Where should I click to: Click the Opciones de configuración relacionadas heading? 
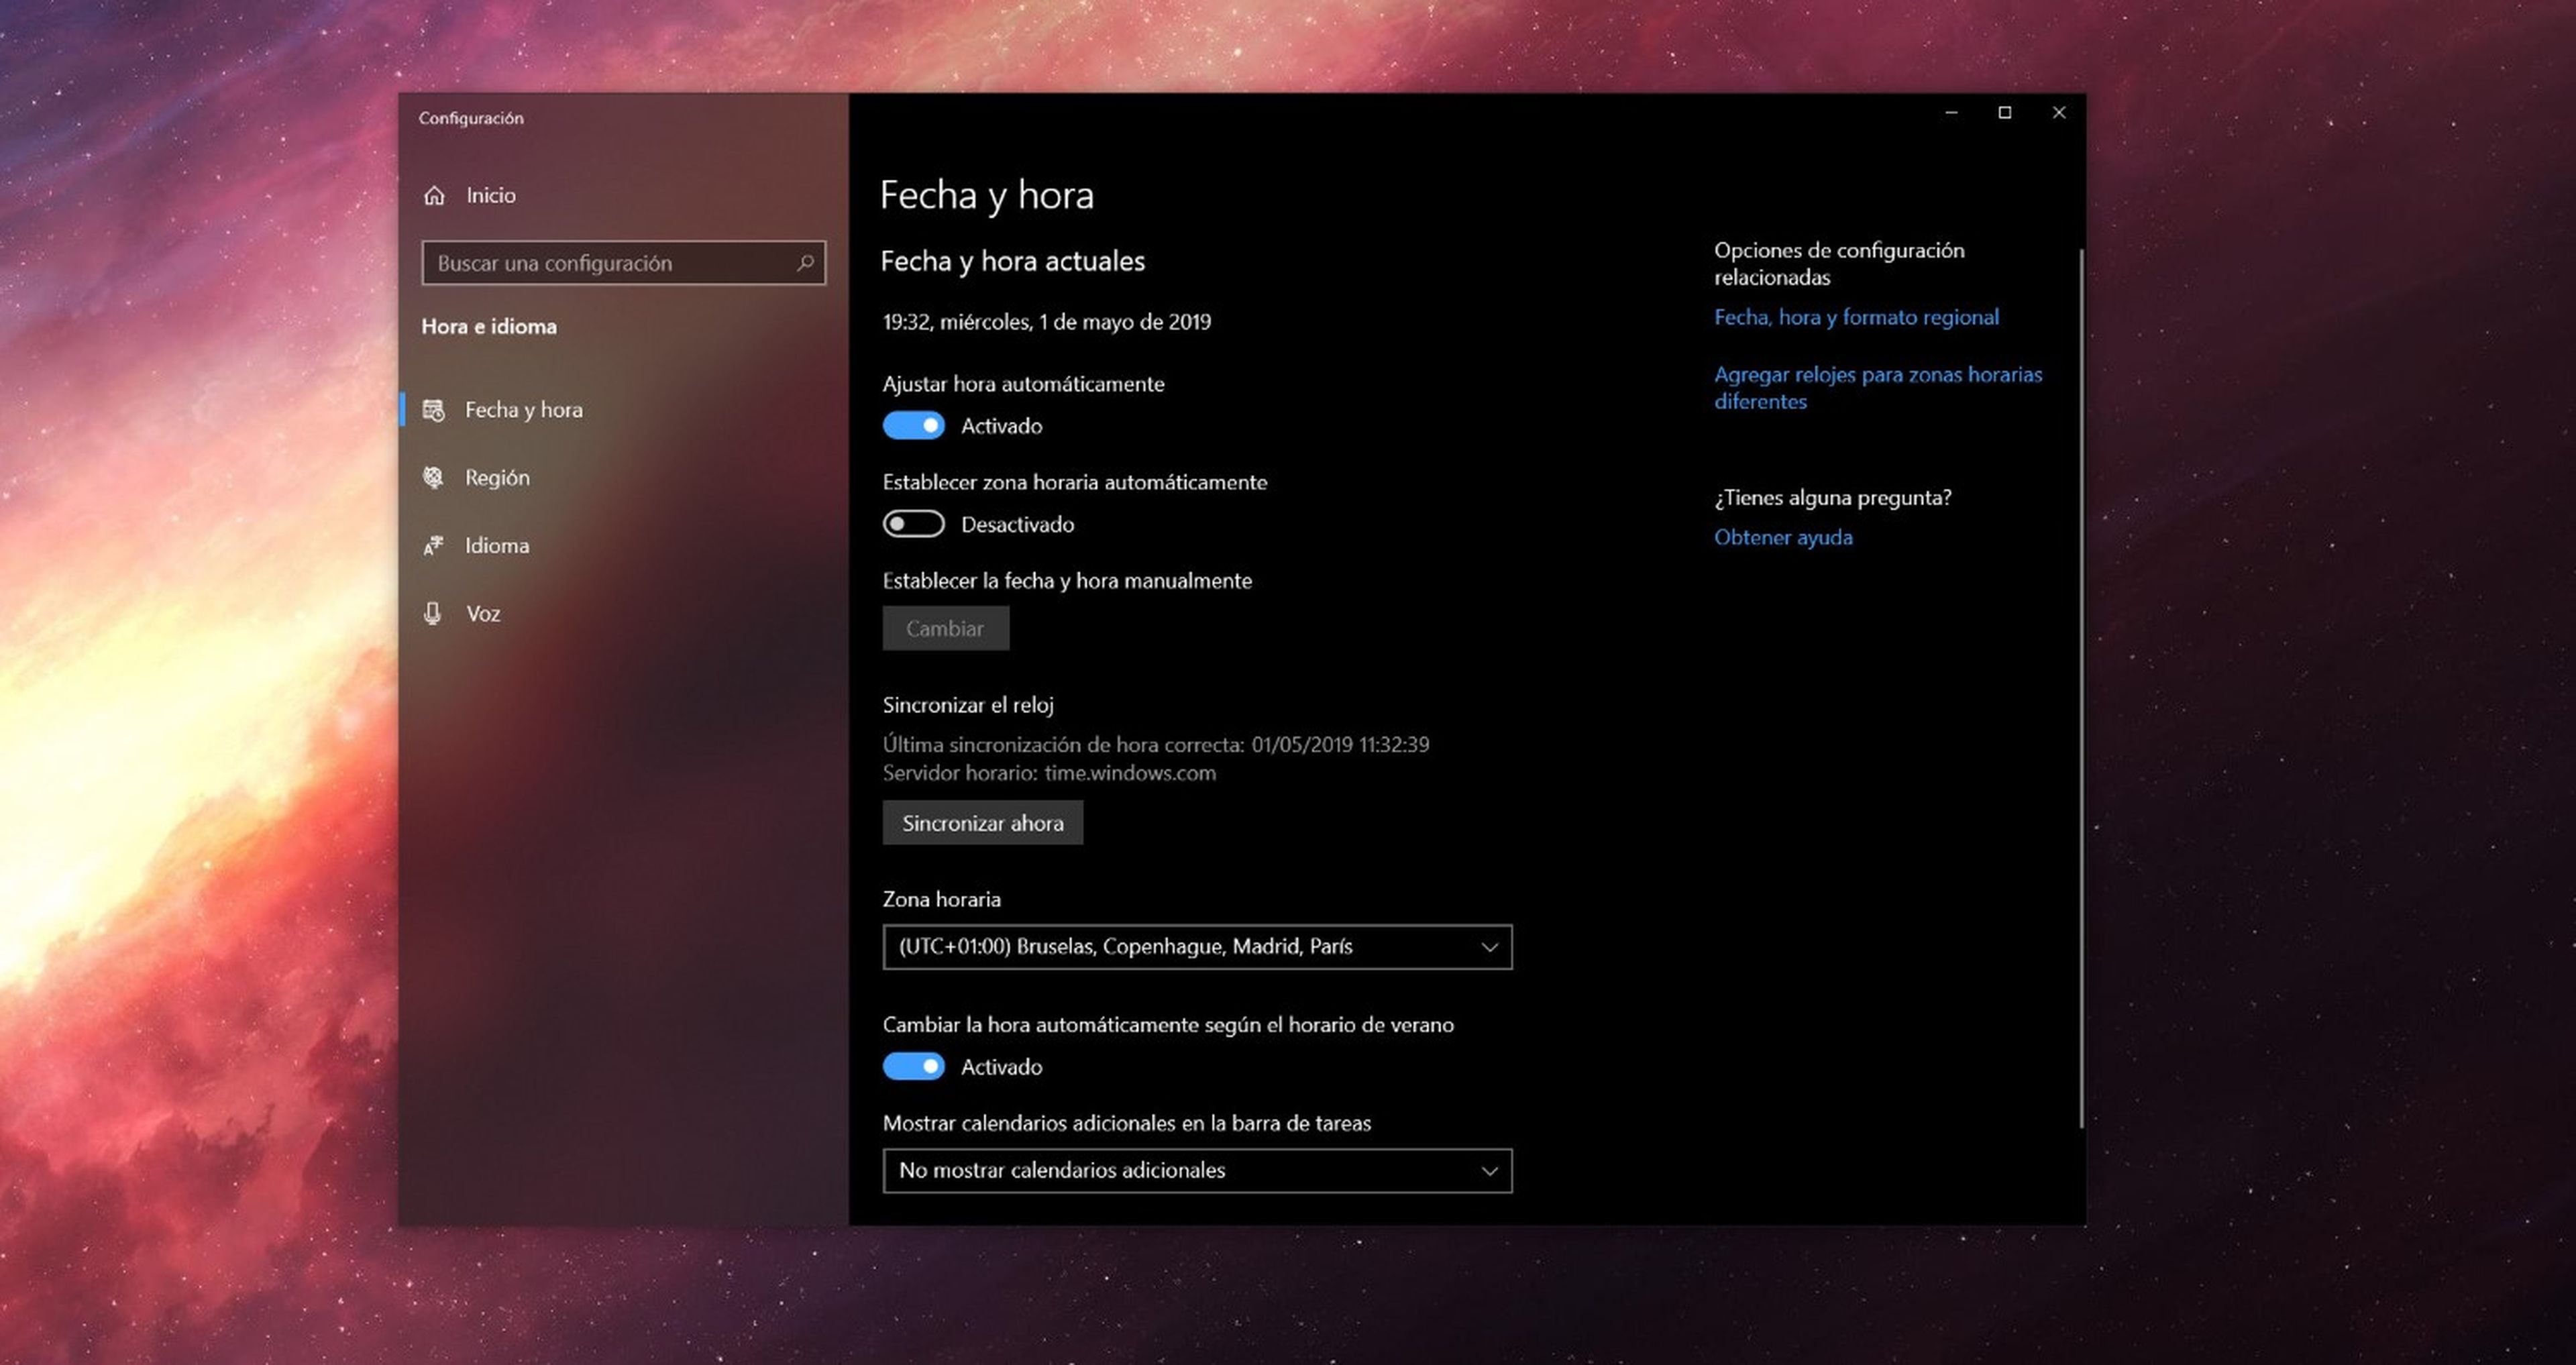pyautogui.click(x=1839, y=264)
